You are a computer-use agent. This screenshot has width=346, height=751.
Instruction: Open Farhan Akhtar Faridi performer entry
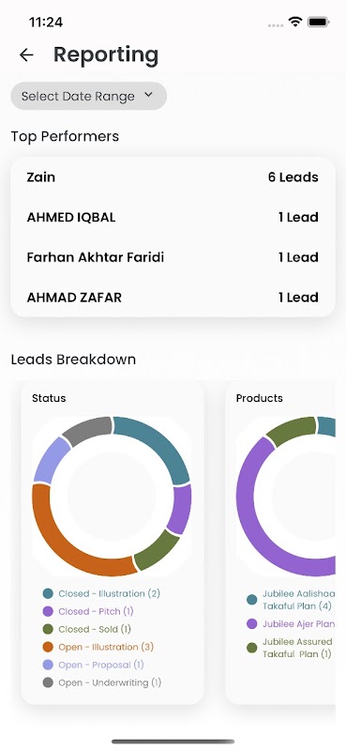pos(173,257)
